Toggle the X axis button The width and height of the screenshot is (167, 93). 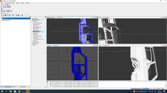tap(8, 11)
